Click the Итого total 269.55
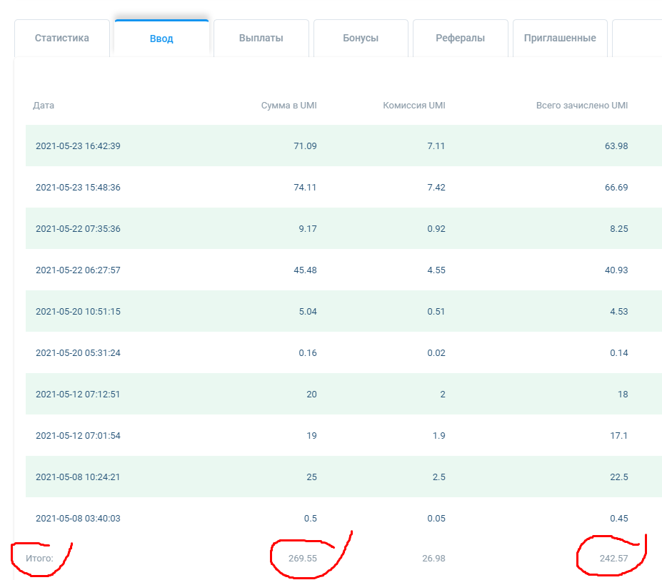The height and width of the screenshot is (580, 662). [x=303, y=558]
